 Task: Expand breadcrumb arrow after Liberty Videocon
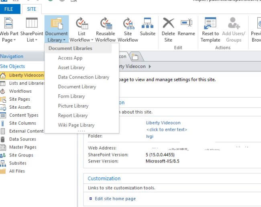(x=150, y=67)
